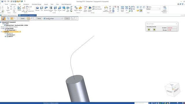The width and height of the screenshot is (185, 104).
Task: Toggle the Design Body_1 checkbox
Action: (x=5, y=30)
